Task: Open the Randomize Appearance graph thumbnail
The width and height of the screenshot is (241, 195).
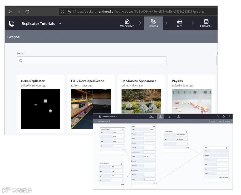Action: [x=141, y=101]
